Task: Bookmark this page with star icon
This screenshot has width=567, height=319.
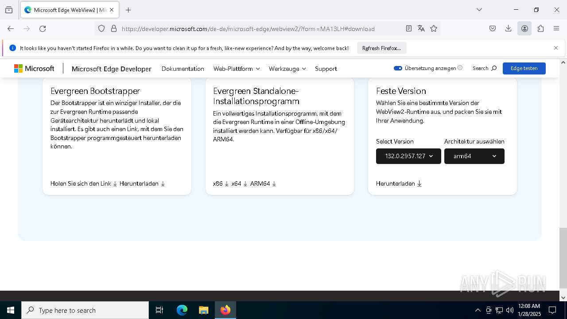Action: [434, 28]
